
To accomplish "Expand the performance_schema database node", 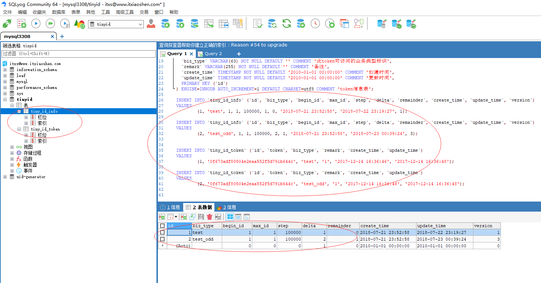I will click(x=5, y=87).
